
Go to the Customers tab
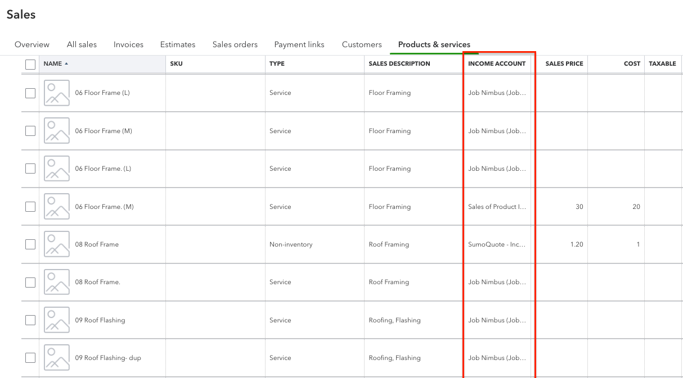362,44
